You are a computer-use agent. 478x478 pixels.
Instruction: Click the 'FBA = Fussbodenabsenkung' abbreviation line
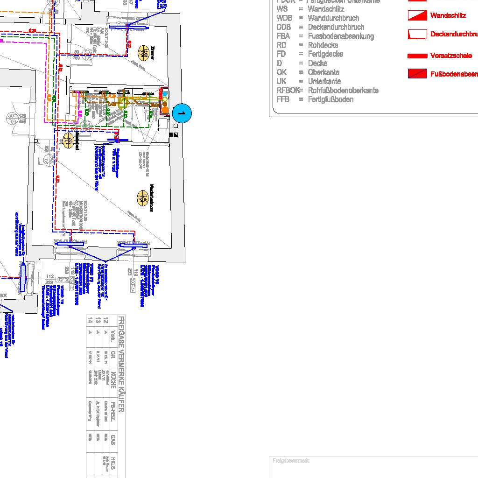(x=325, y=36)
